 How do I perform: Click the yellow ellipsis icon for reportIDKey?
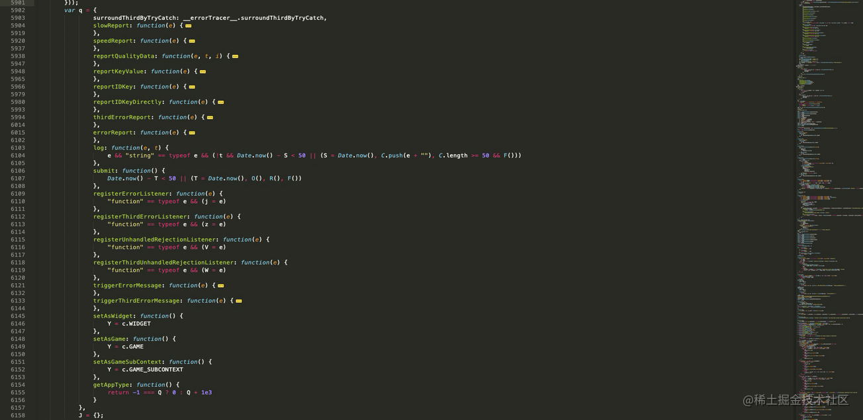[x=192, y=87]
